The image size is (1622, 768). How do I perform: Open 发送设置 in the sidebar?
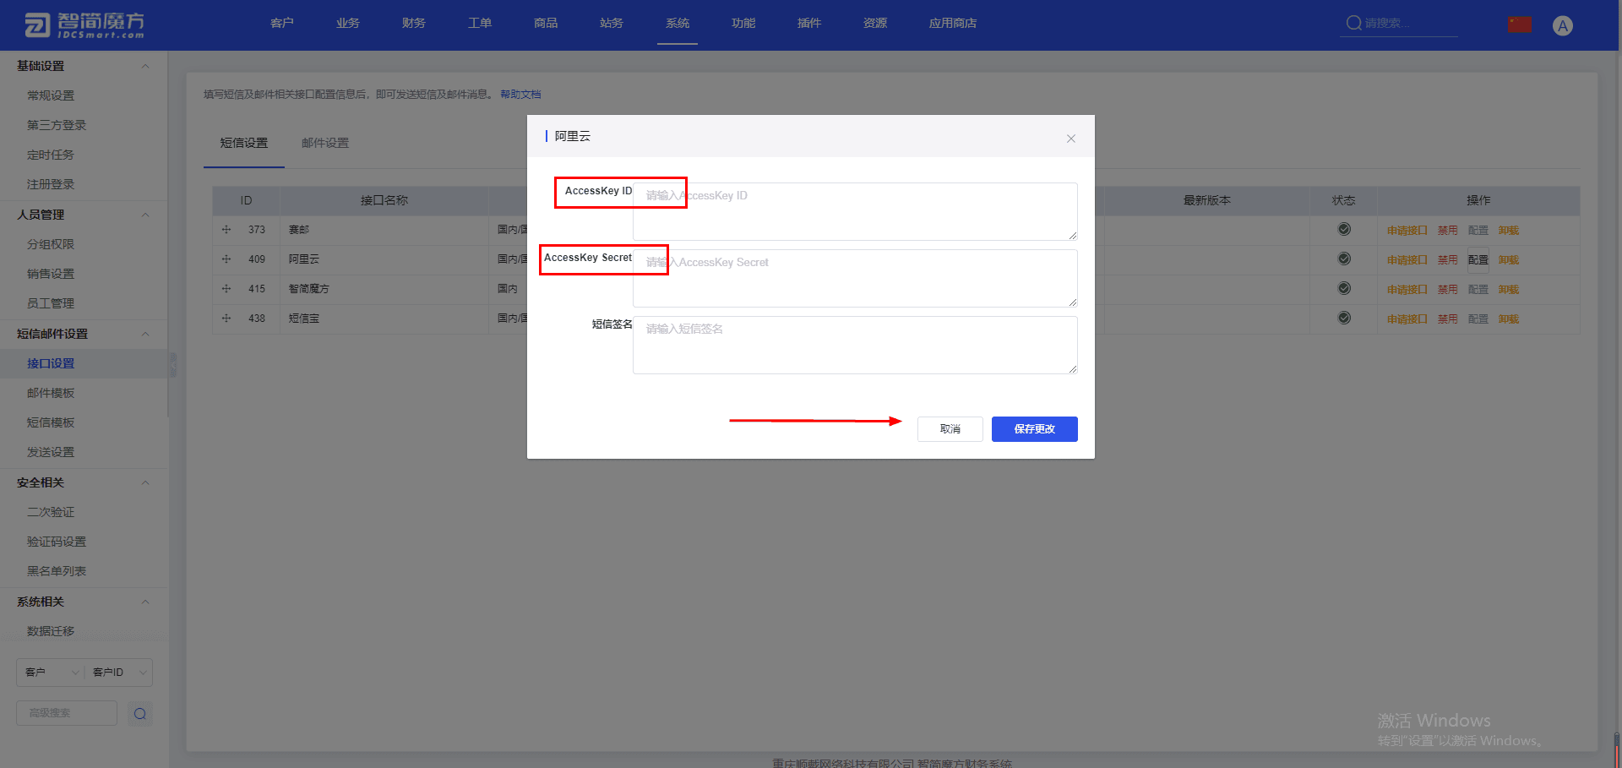coord(51,452)
